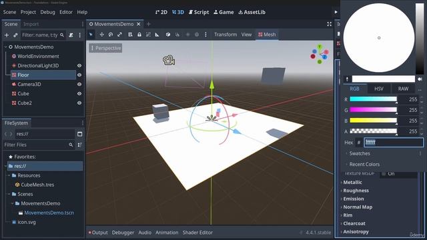427x240 pixels.
Task: Click the viewport orientation gizmo
Action: click(x=320, y=54)
